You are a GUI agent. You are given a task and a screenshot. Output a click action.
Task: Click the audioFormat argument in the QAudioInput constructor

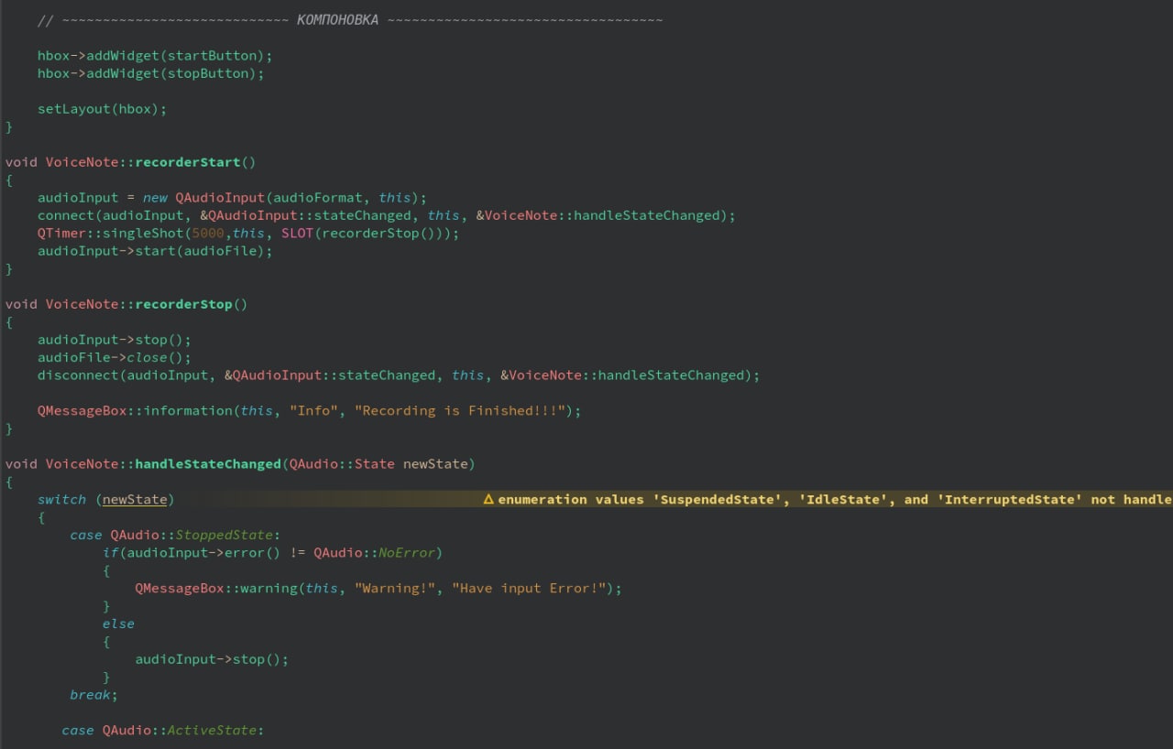click(x=318, y=198)
